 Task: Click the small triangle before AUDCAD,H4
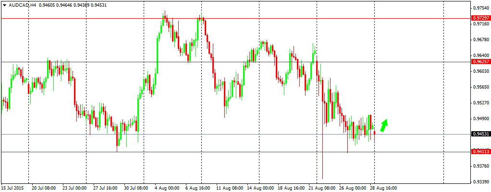pos(4,5)
